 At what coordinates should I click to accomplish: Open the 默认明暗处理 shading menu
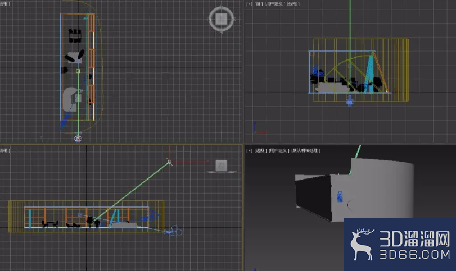click(306, 150)
